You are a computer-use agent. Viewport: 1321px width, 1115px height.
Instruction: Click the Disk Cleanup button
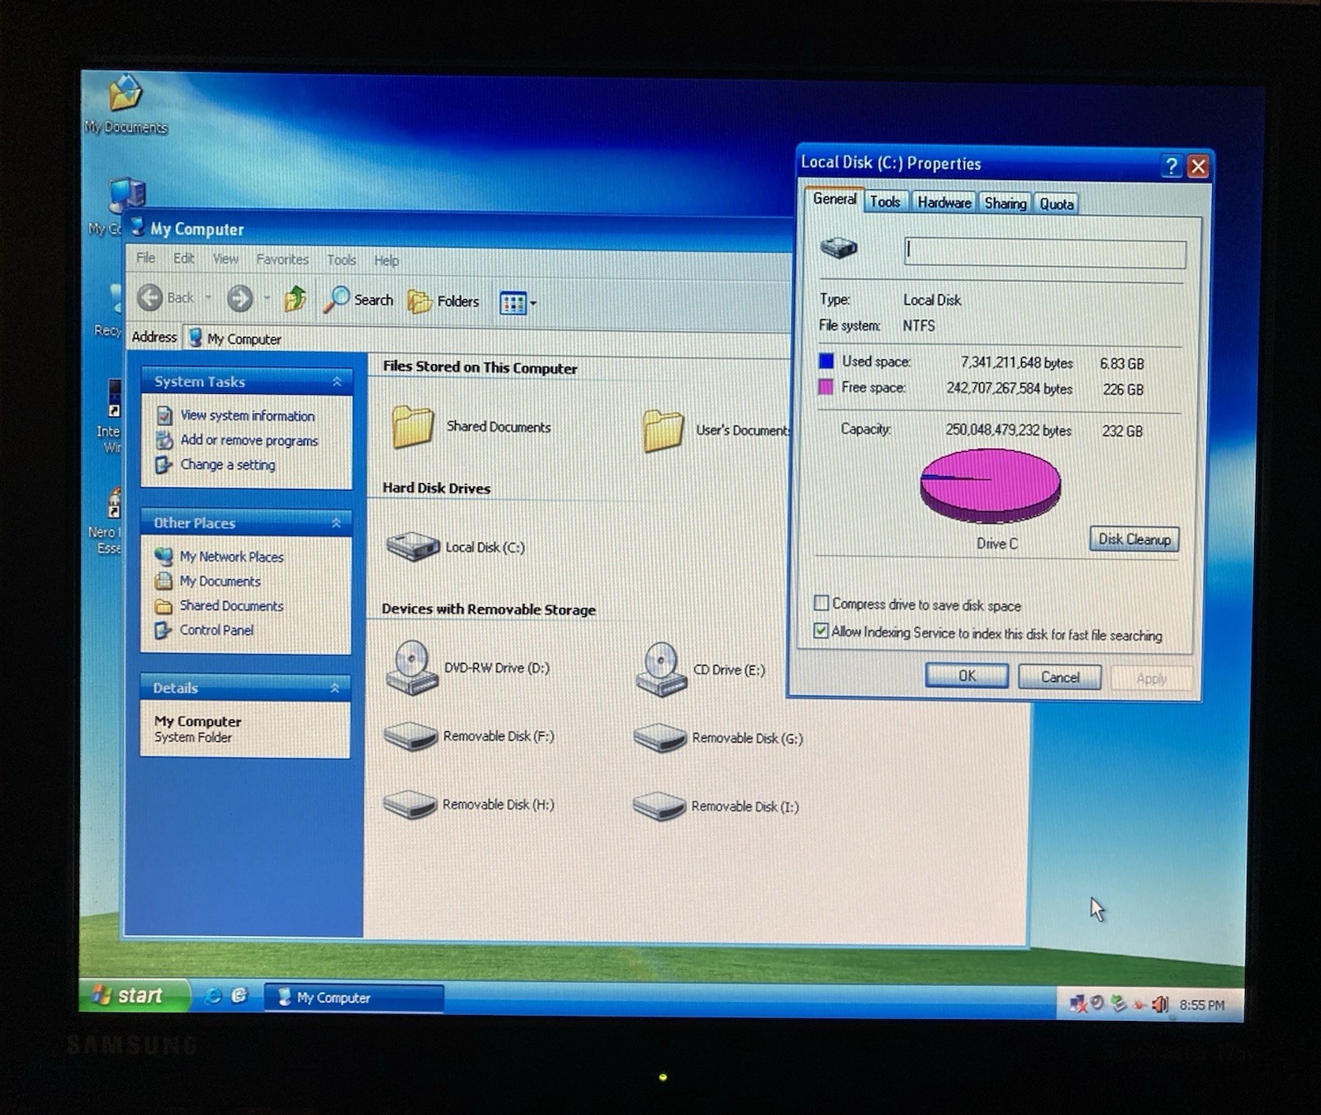[x=1134, y=539]
